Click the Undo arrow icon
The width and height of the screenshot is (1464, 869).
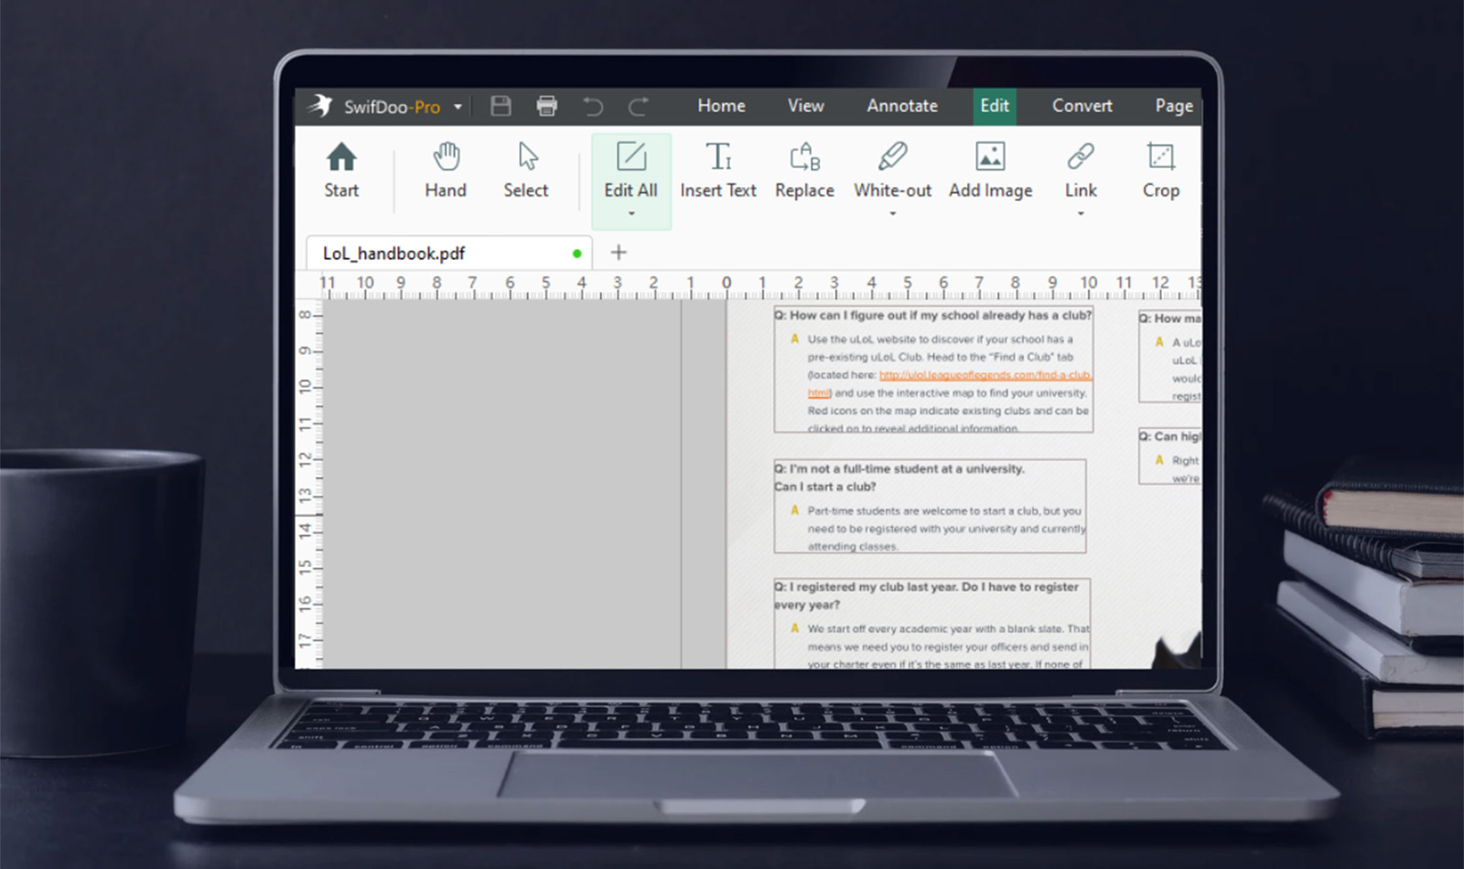[593, 106]
